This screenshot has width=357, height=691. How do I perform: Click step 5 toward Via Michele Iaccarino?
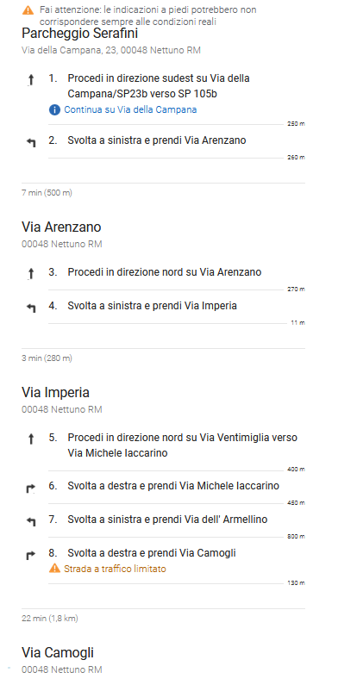tap(182, 445)
